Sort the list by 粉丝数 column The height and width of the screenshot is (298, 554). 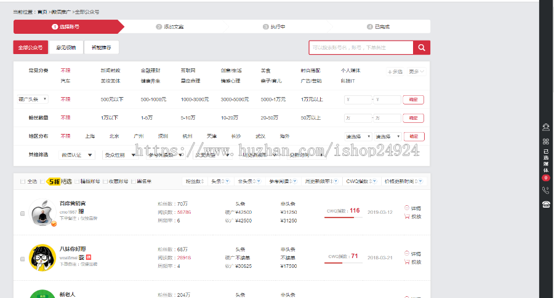pyautogui.click(x=195, y=181)
